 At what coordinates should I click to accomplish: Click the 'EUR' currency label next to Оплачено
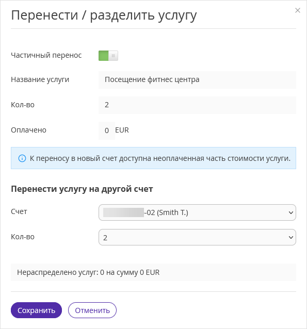point(122,130)
